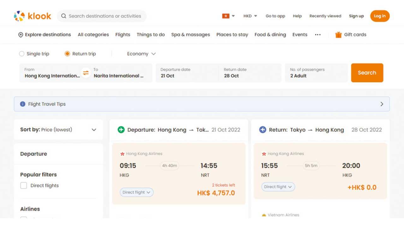Screen dimensions: 404x227
Task: Open the Economy cabin class dropdown
Action: coord(141,54)
